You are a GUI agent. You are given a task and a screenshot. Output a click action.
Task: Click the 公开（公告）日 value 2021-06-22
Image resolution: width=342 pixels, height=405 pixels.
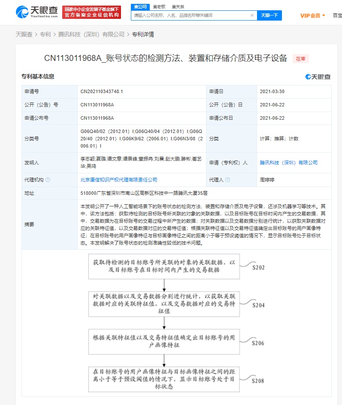[x=272, y=105]
